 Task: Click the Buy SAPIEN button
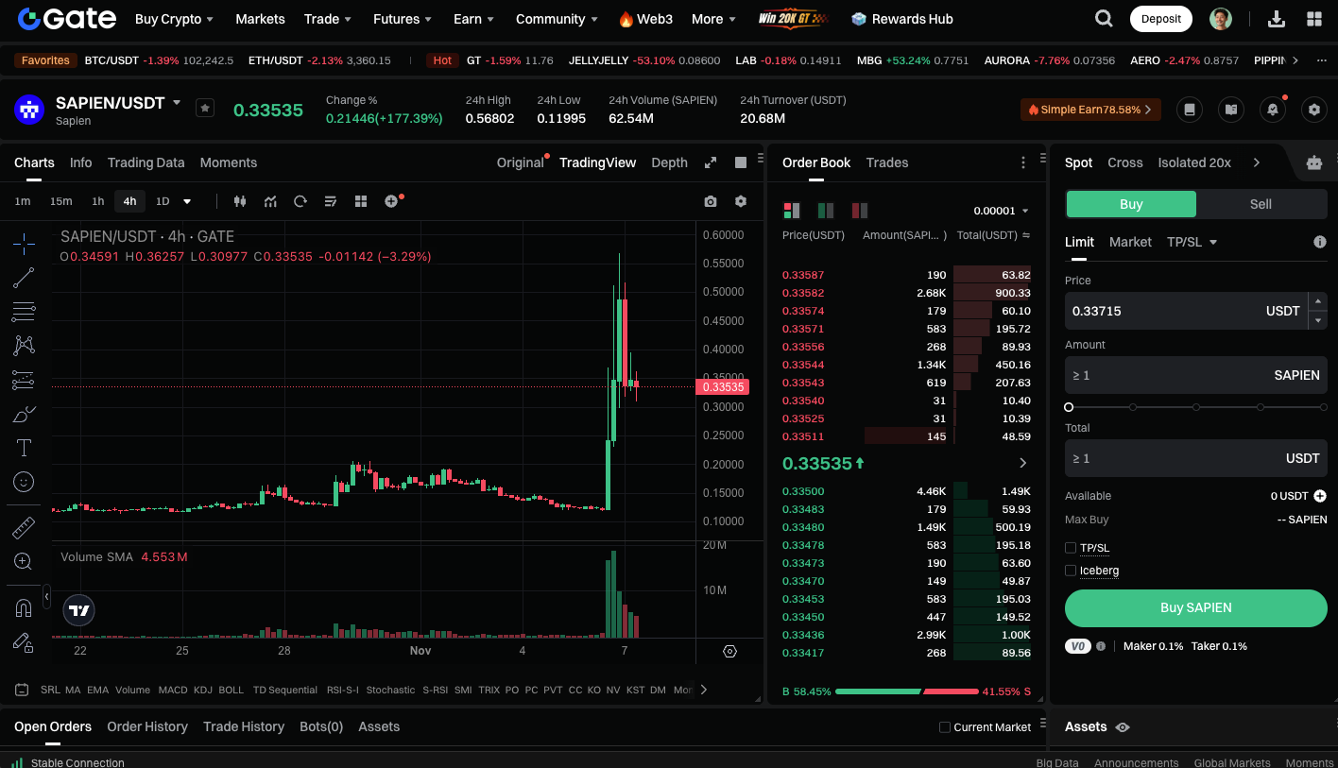[x=1196, y=608]
